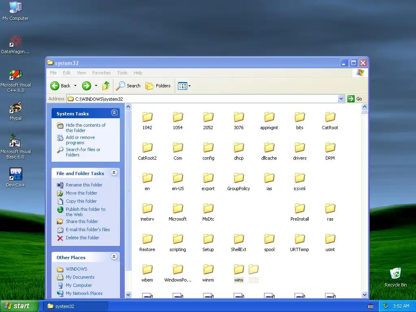Select Microsoft Visual Basic 6.0 shortcut

[x=16, y=147]
